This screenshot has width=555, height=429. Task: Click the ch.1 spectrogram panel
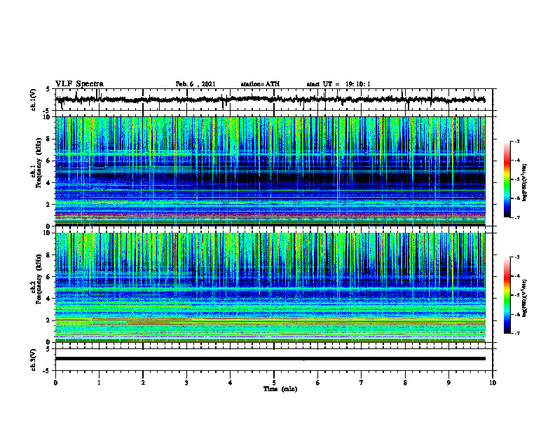270,171
